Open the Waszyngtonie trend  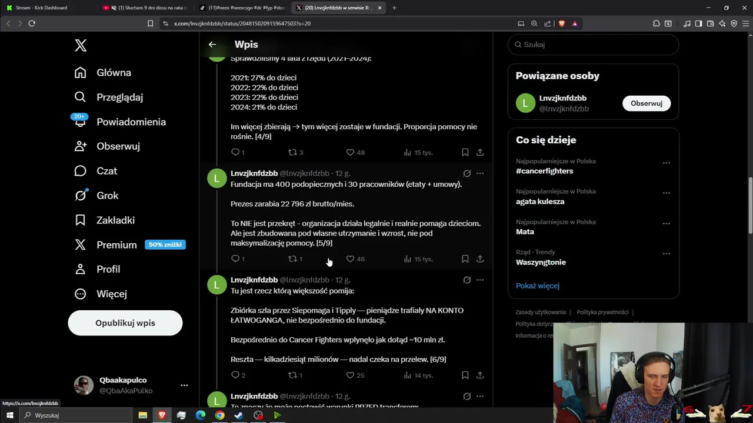541,262
